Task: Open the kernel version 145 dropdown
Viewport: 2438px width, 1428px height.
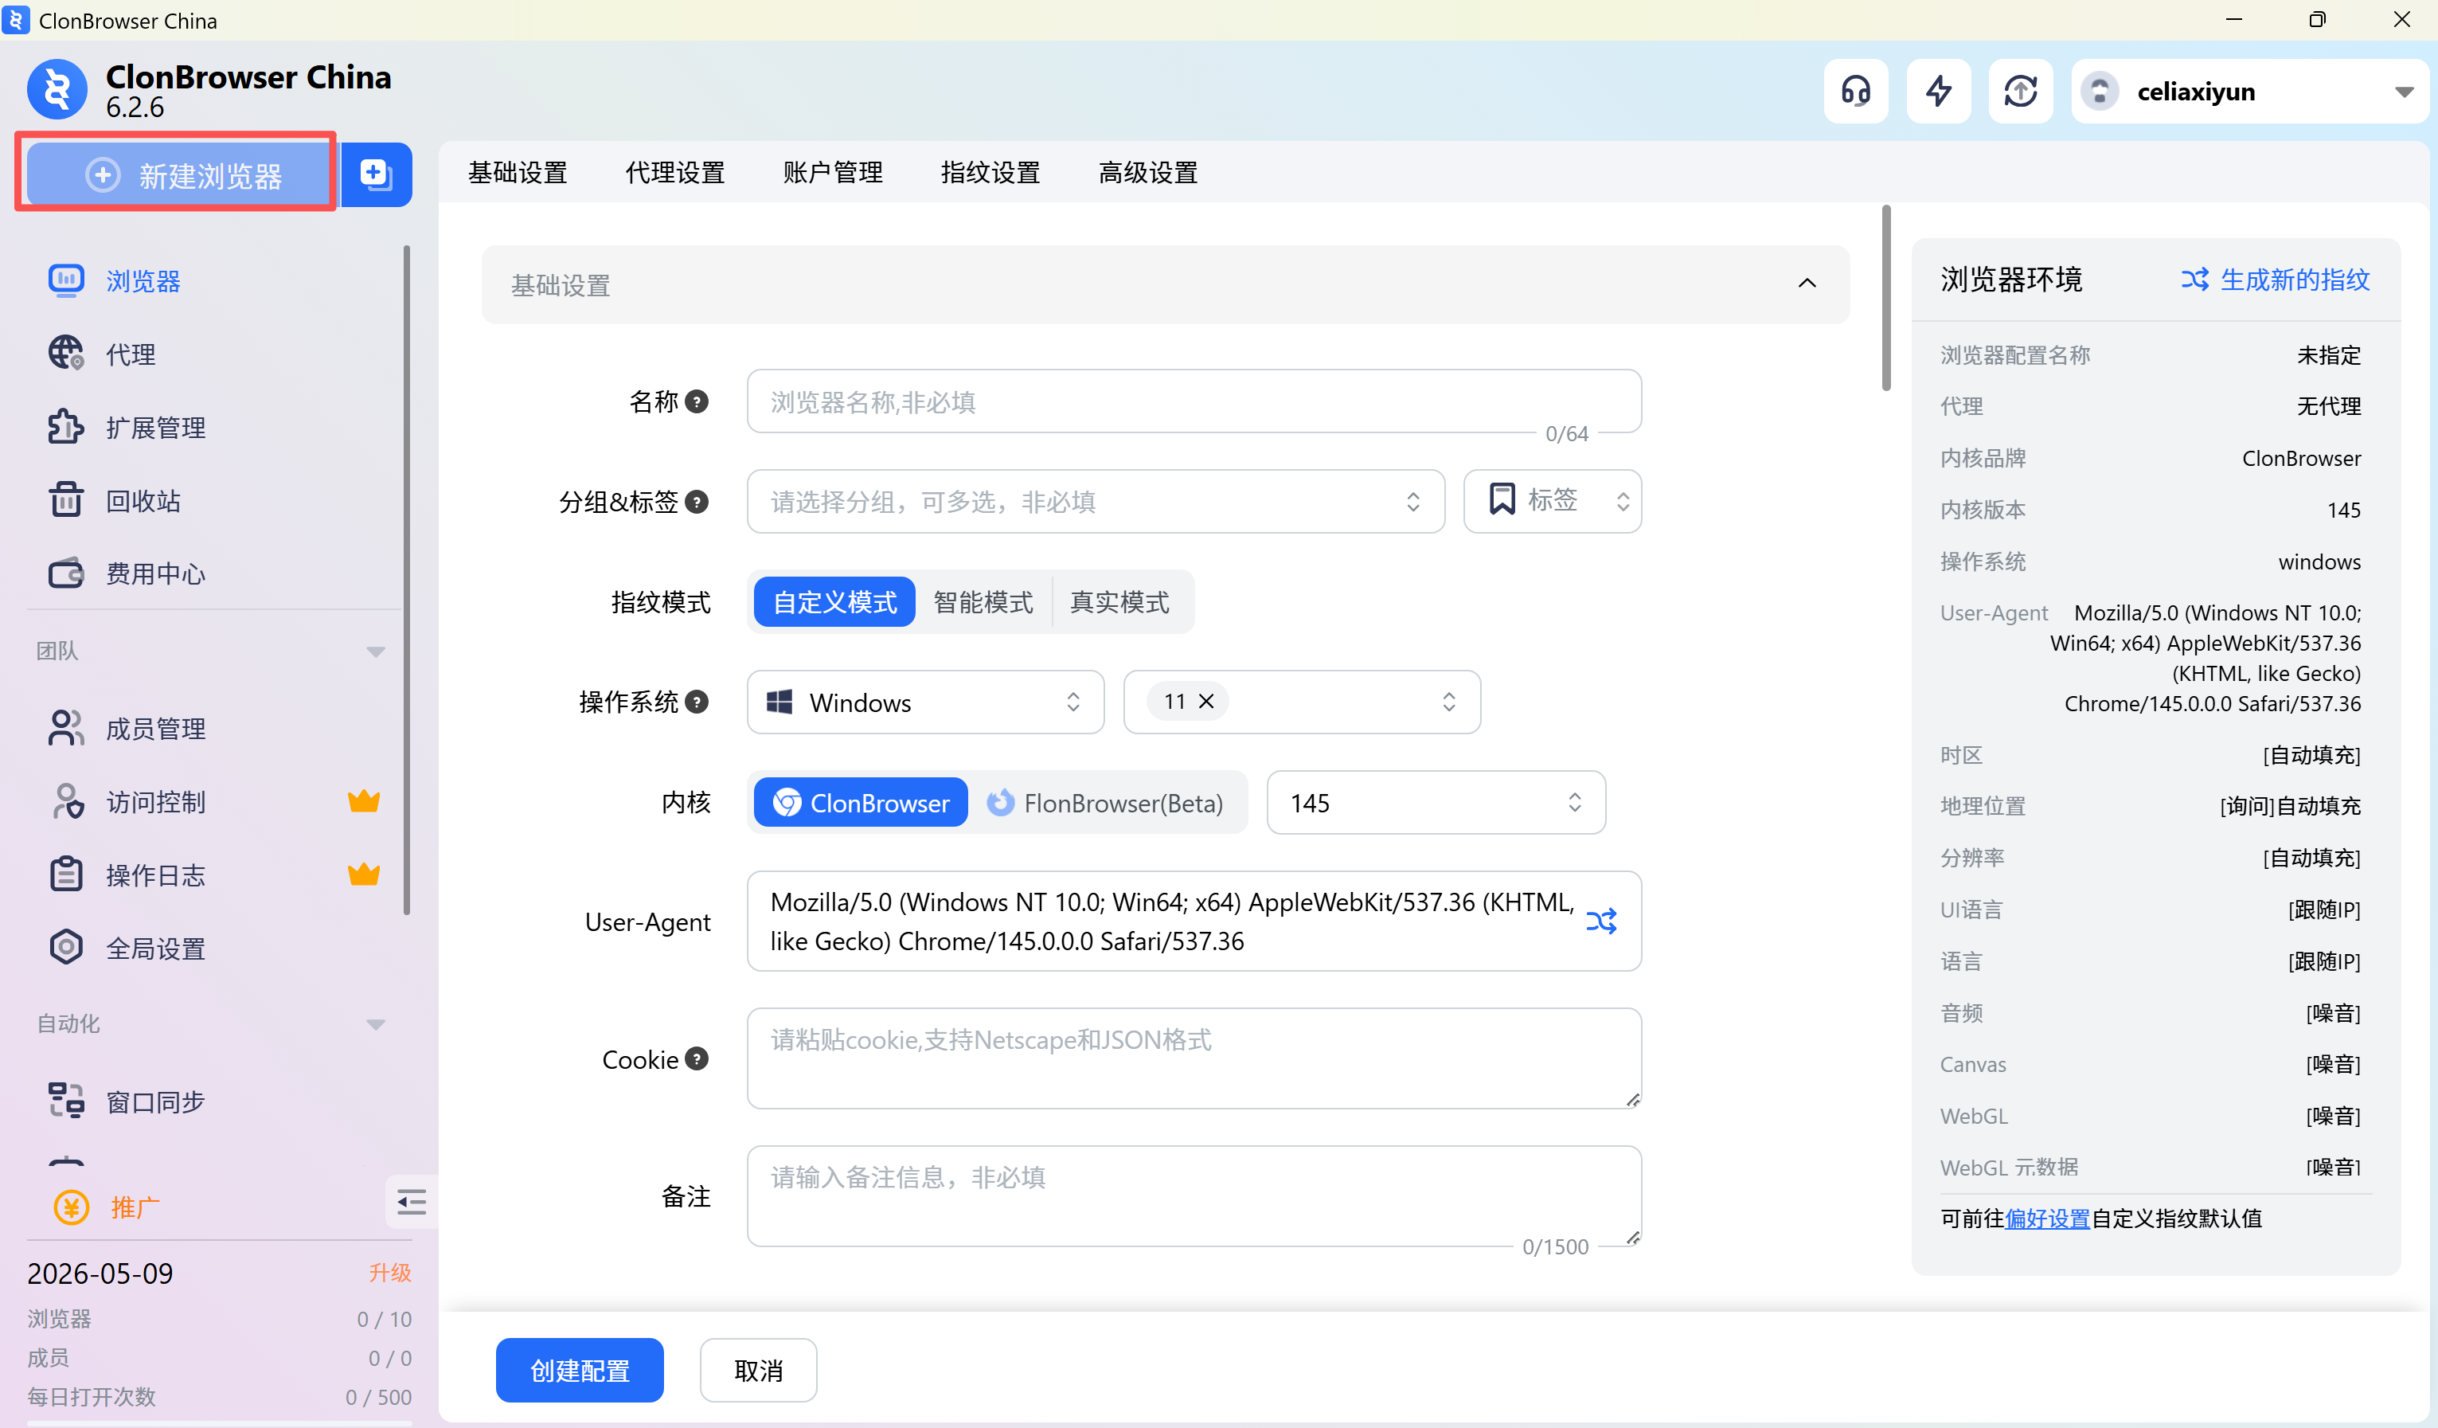Action: point(1435,803)
